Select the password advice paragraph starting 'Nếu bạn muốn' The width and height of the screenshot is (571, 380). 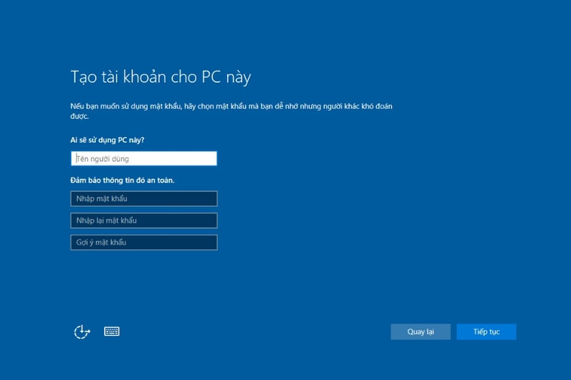(x=231, y=111)
